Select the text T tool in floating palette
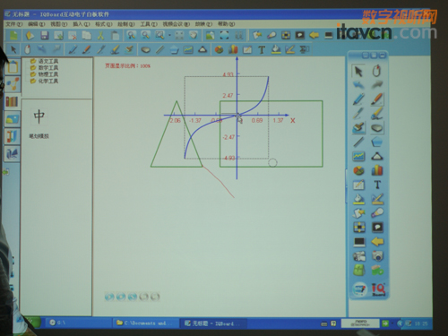448x336 pixels. tap(377, 185)
